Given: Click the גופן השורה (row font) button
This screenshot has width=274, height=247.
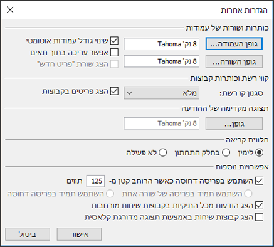Looking at the screenshot, I should coord(234,61).
